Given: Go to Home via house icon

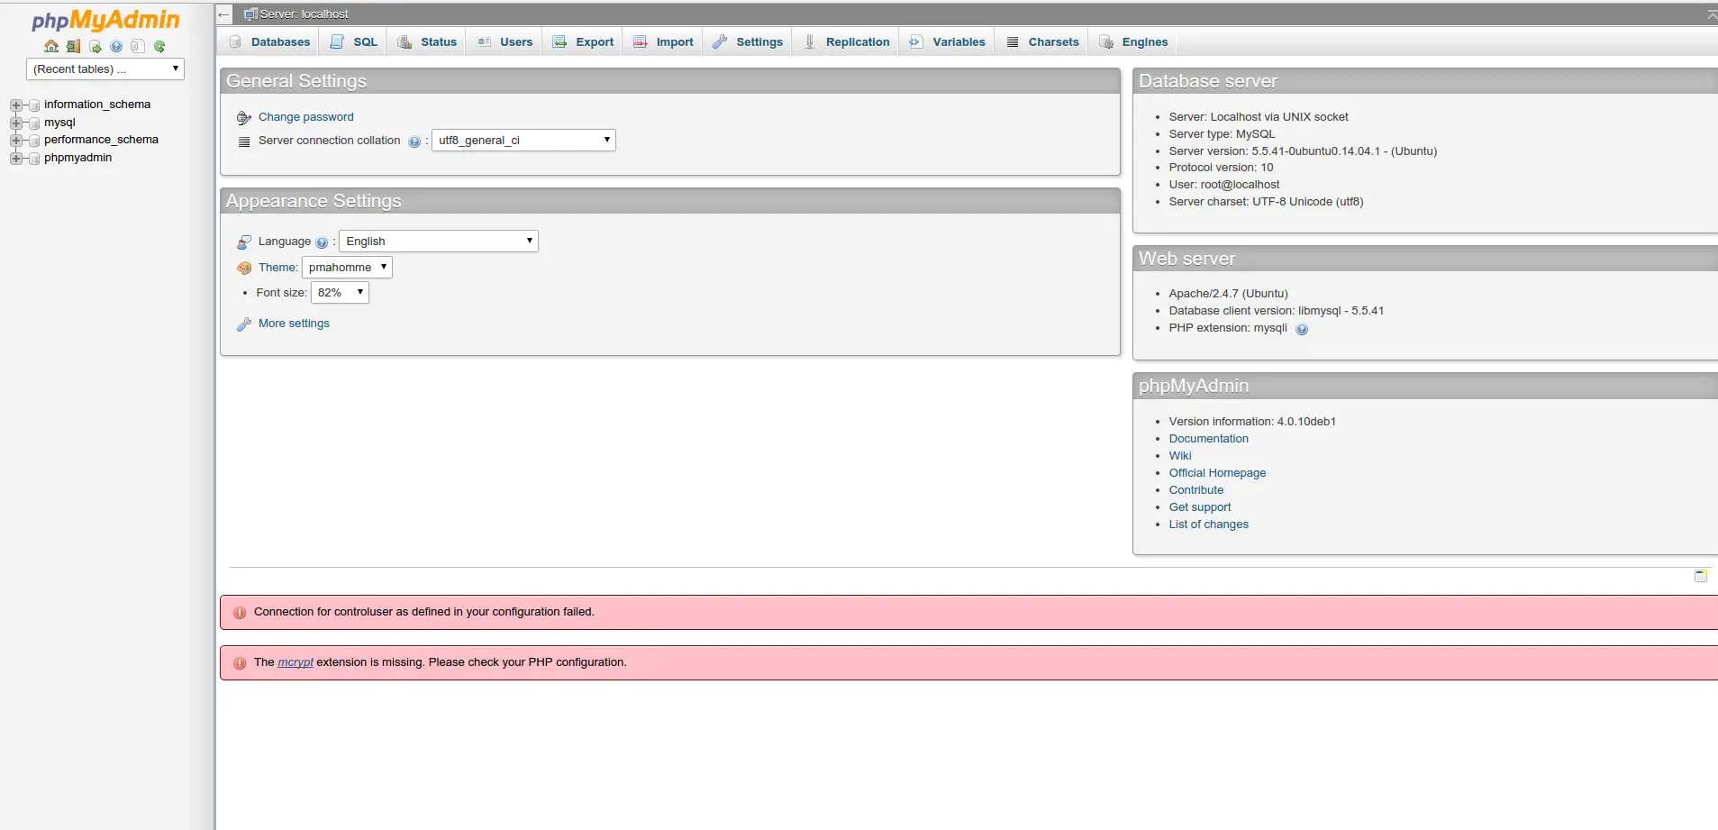Looking at the screenshot, I should coord(51,46).
